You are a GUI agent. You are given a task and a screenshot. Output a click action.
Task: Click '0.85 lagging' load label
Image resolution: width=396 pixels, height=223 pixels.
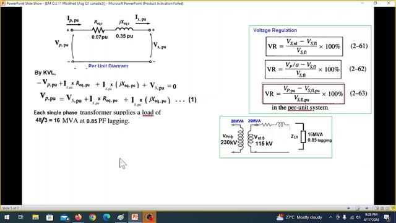[x=319, y=140]
